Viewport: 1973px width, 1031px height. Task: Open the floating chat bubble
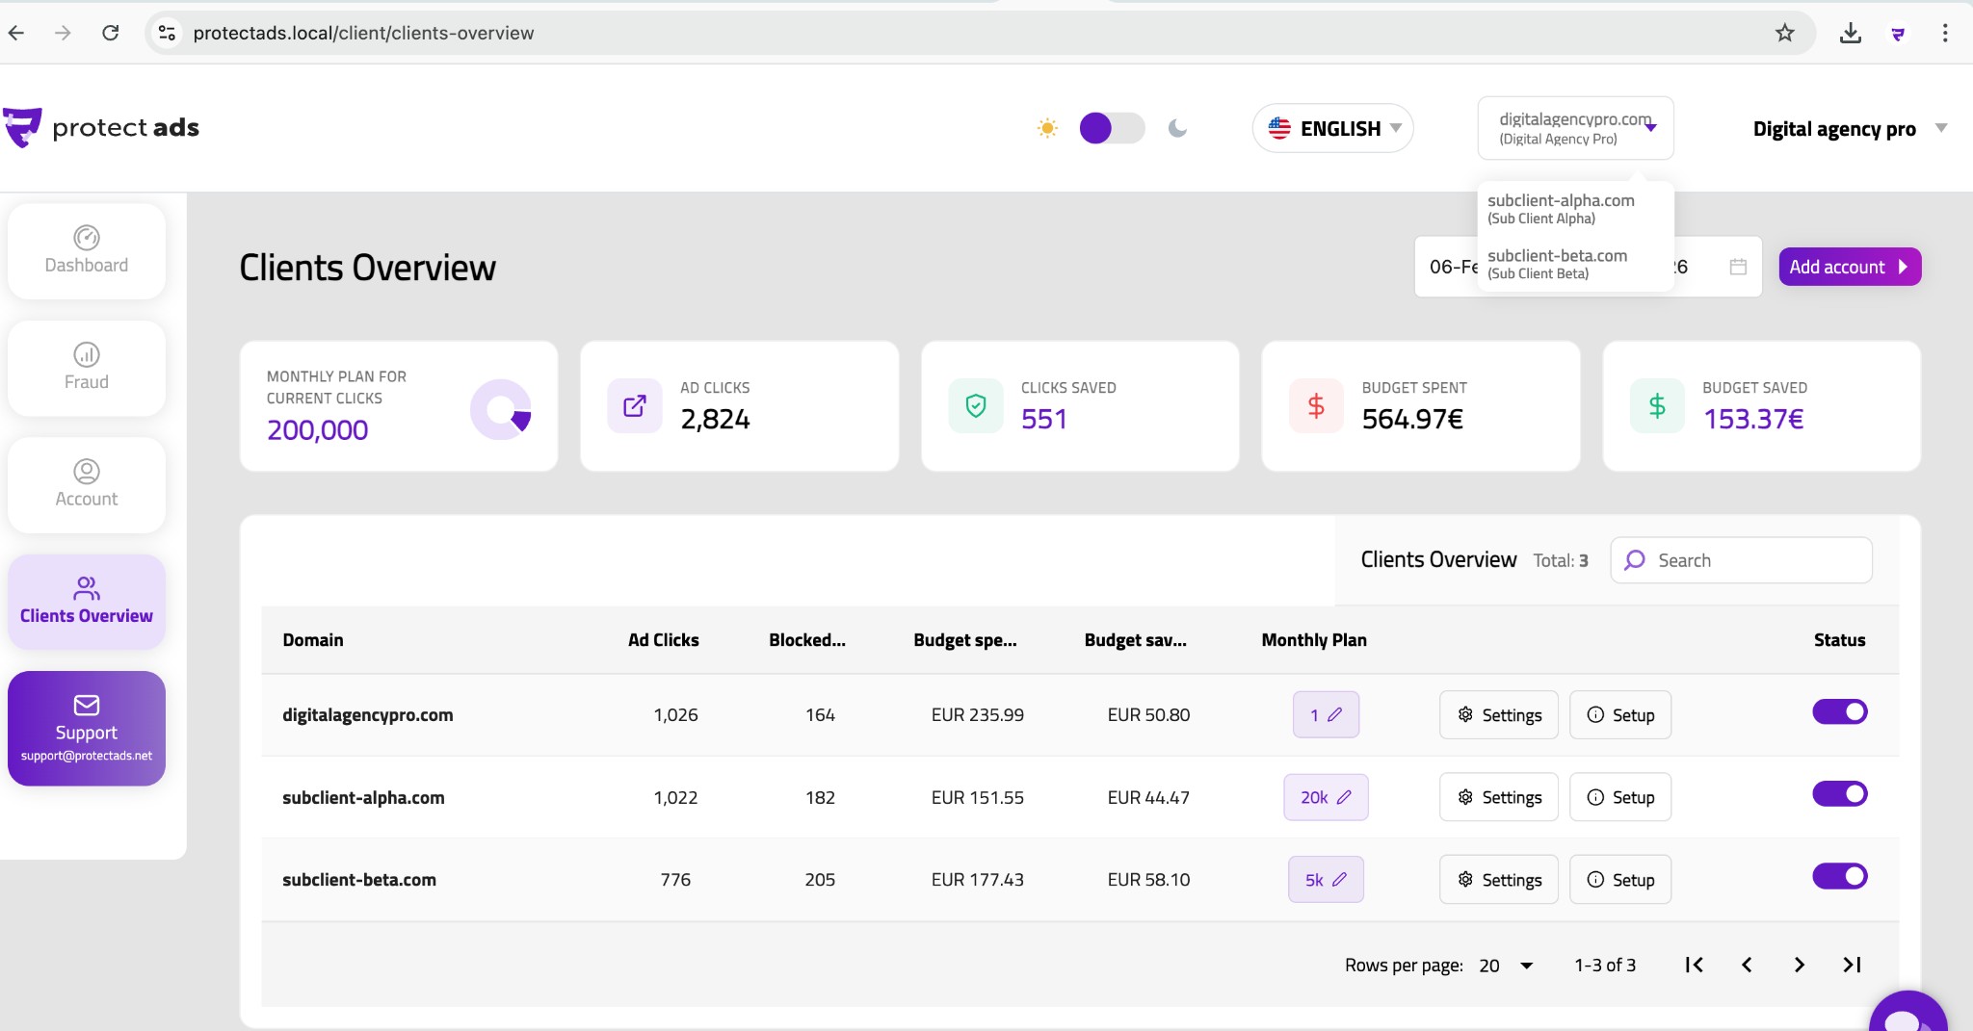click(x=1907, y=1017)
